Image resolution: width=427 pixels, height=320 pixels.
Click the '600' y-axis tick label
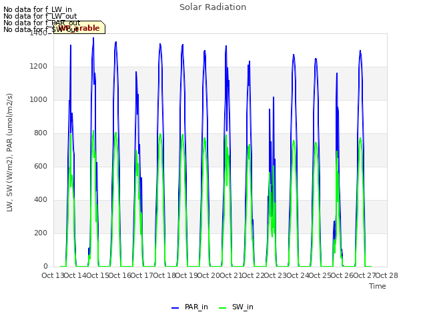click(41, 166)
